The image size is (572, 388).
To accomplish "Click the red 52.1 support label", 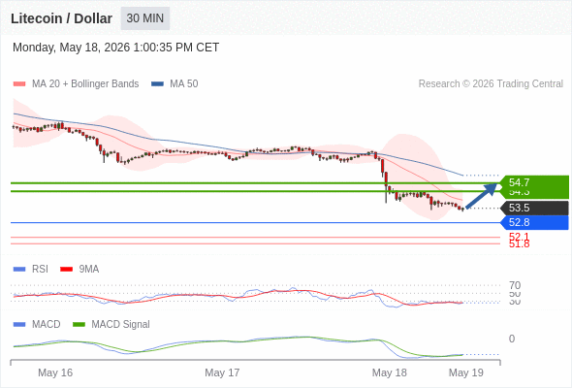I will pos(519,236).
